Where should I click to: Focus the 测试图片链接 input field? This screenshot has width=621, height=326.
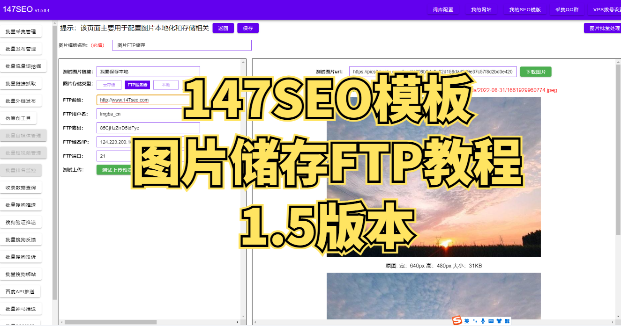click(x=148, y=72)
